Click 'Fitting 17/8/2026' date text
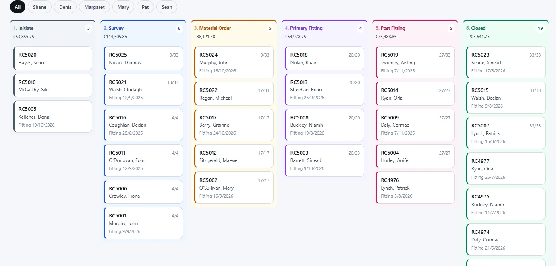 pyautogui.click(x=488, y=71)
